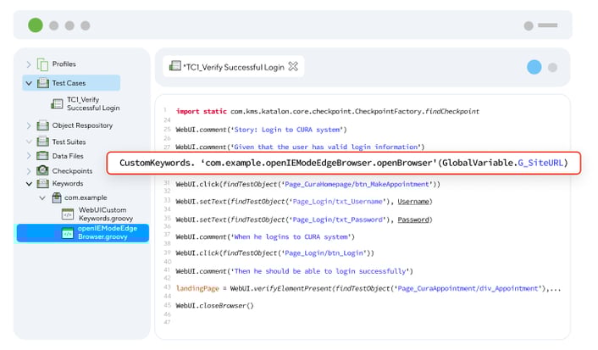Click the 'Story: Login to CURA system' comment line

click(261, 130)
